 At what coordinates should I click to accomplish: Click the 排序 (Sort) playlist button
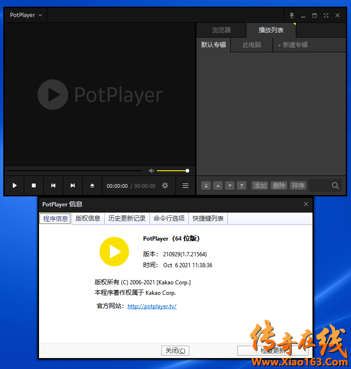pos(298,185)
